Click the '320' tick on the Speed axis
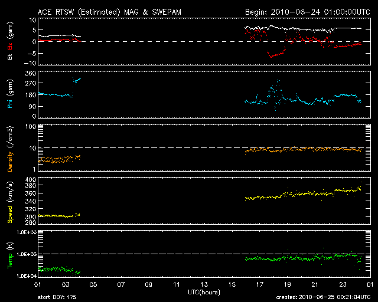Screen dimensions: 378x302 click(x=31, y=209)
